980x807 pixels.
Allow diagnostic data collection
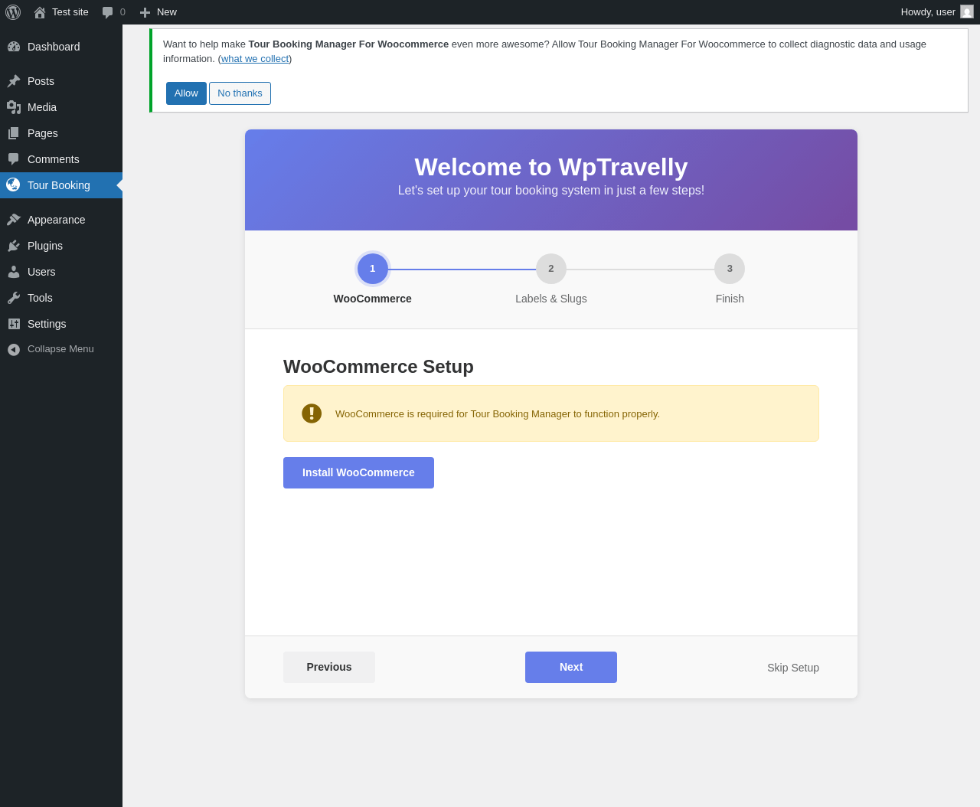tap(186, 93)
